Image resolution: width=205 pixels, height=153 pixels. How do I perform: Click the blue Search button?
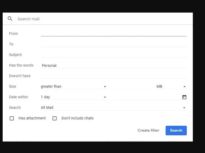pyautogui.click(x=176, y=131)
